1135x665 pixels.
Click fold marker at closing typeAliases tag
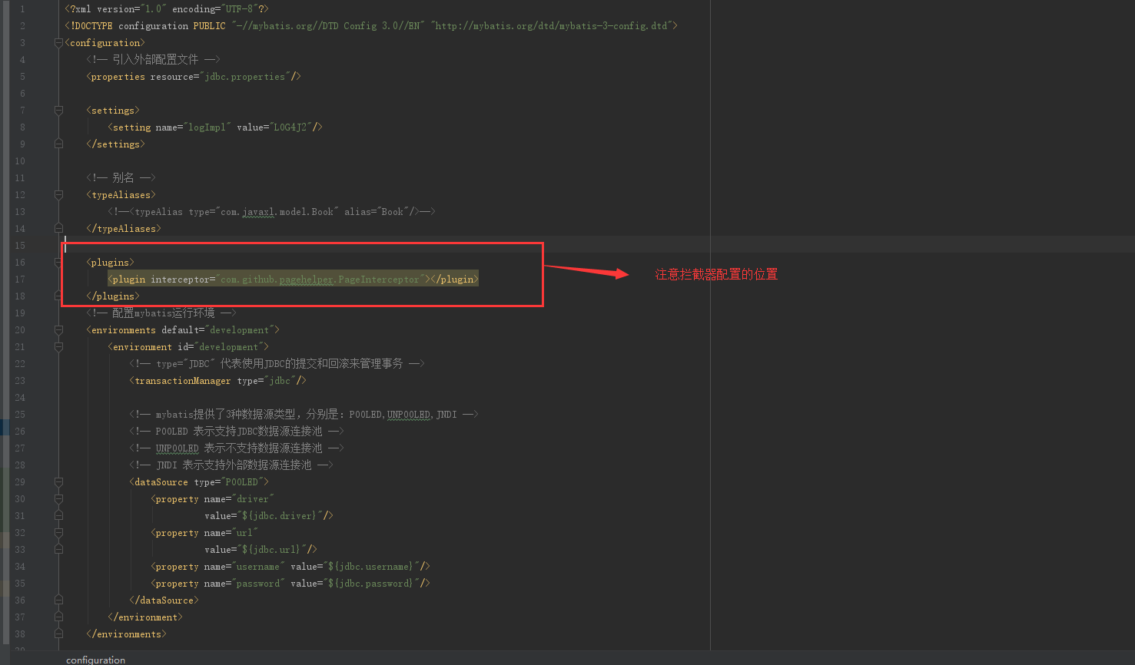coord(58,228)
